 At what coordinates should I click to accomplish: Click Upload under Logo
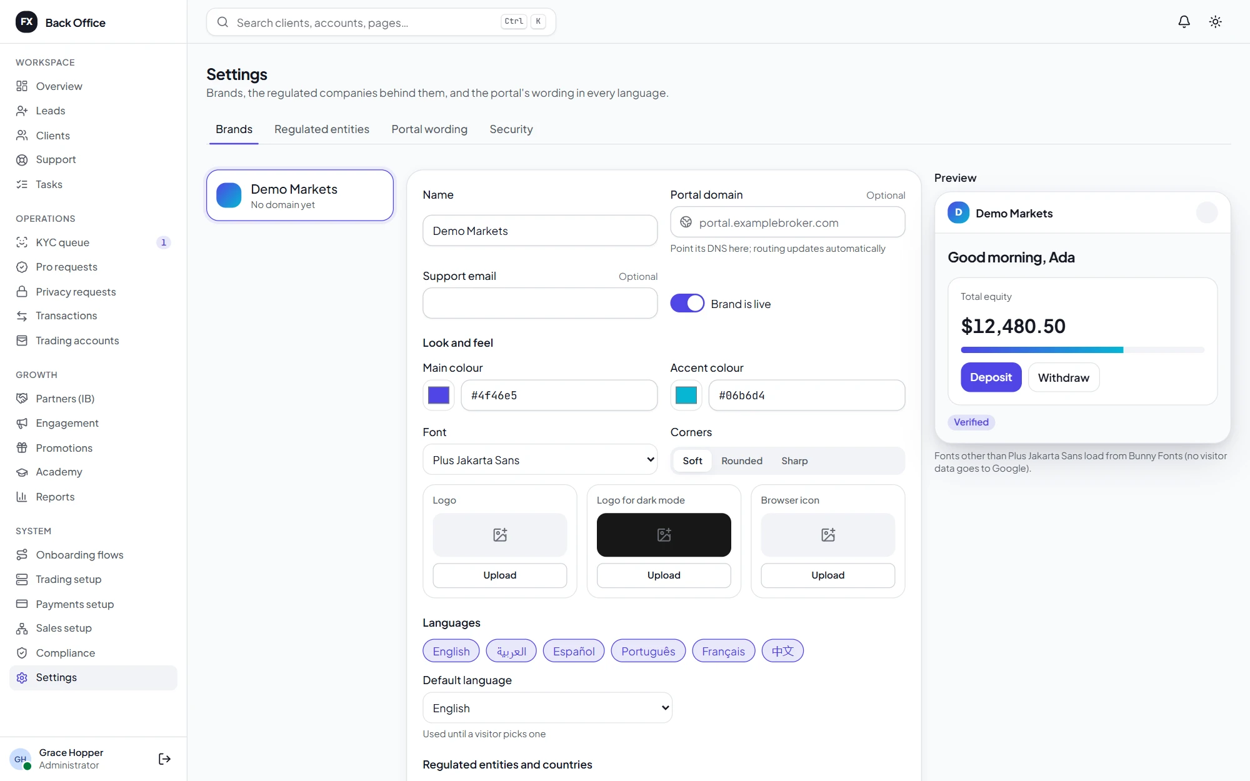[500, 575]
